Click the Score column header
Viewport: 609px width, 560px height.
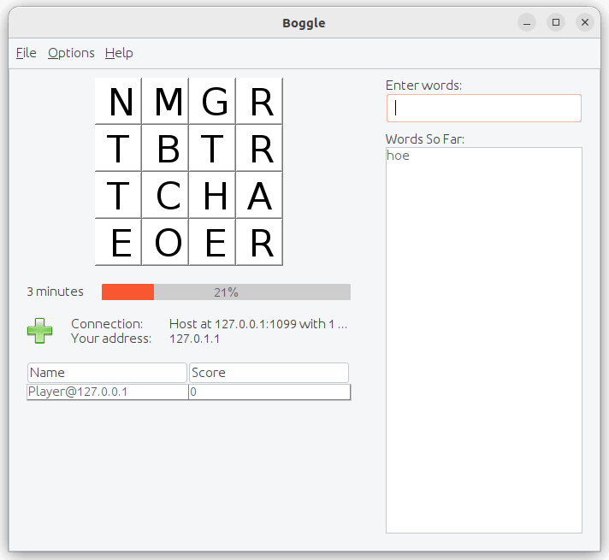(x=269, y=373)
